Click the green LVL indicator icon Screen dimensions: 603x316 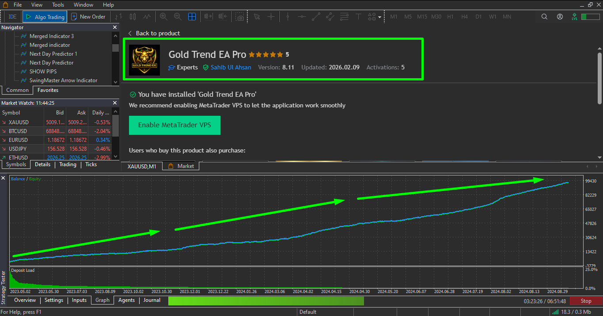tap(574, 17)
